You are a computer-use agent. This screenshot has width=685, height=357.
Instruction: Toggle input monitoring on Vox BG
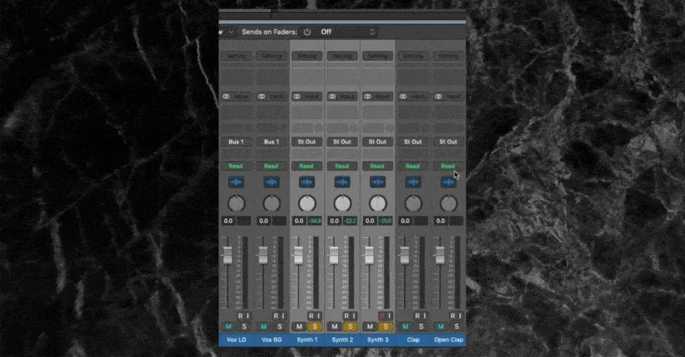coord(283,315)
